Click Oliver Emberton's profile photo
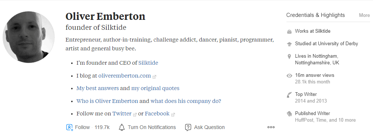Screen dimensions: 373x136 (29, 37)
